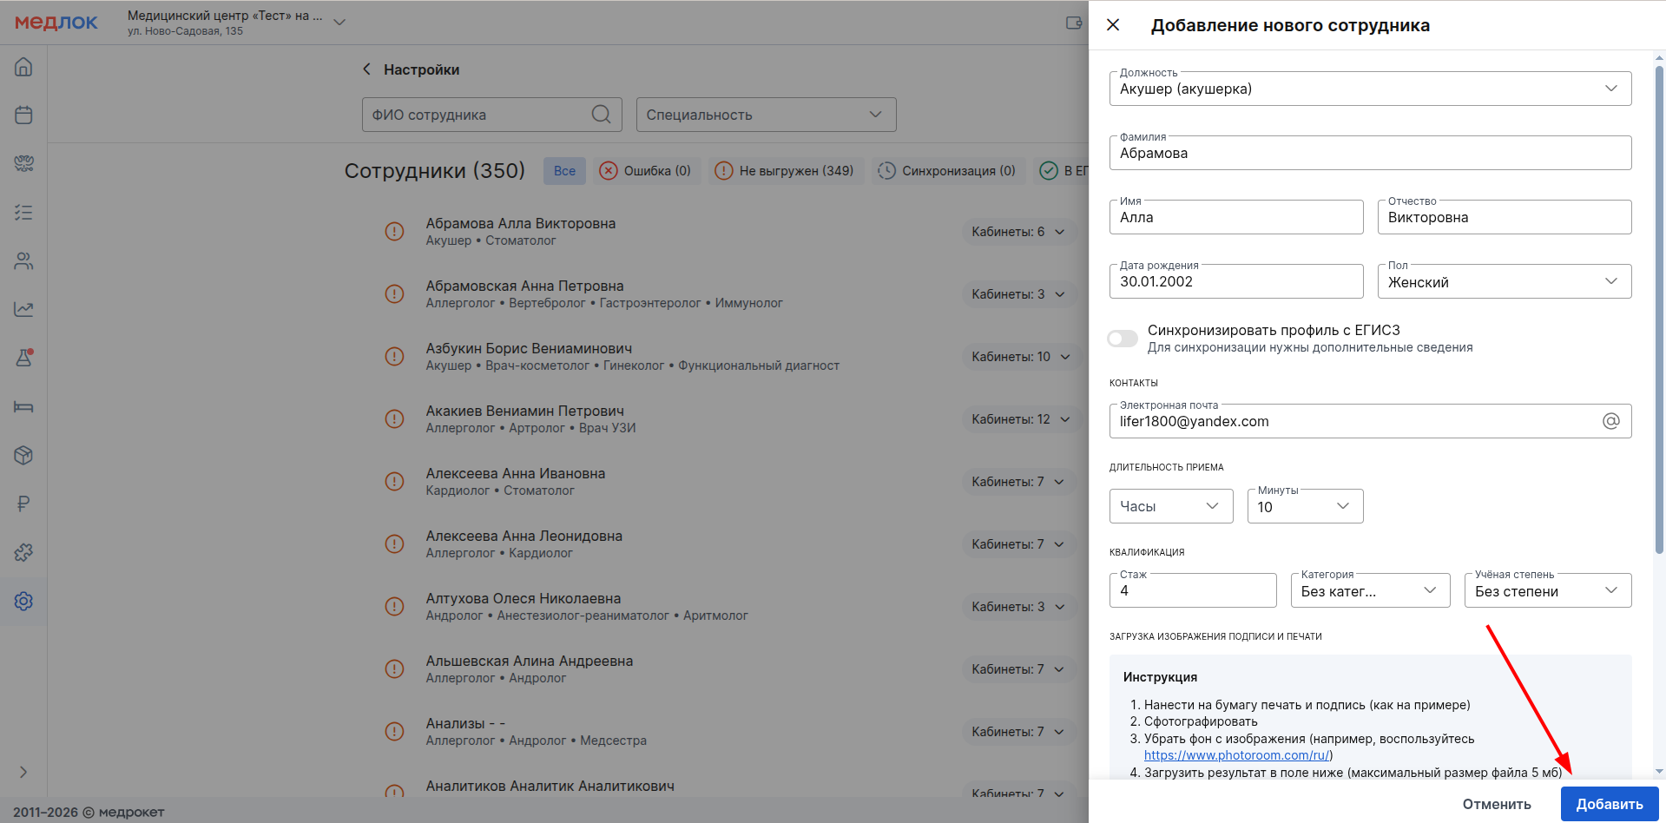Click the analytics chart icon
The image size is (1666, 823).
tap(23, 309)
